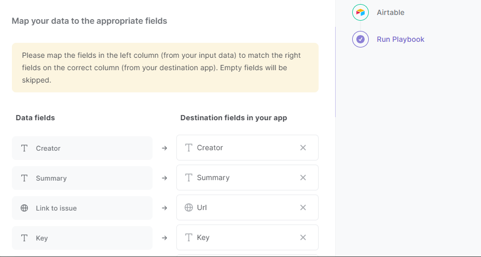481x257 pixels.
Task: Click the Link to issue data field
Action: pos(82,208)
